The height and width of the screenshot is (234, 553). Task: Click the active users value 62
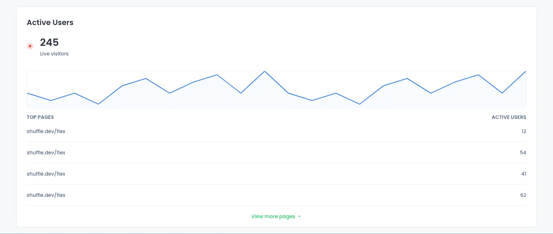pos(523,195)
